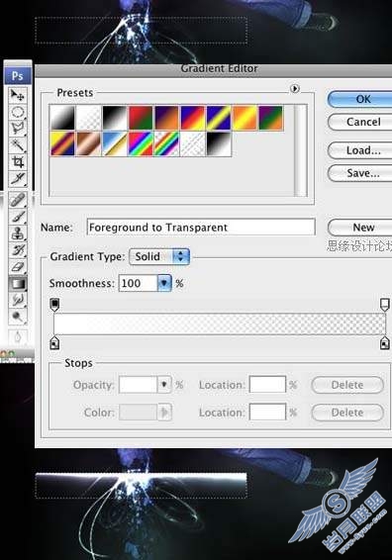Select the Healing Brush bandage tool
Viewport: 392px width, 560px height.
point(17,200)
